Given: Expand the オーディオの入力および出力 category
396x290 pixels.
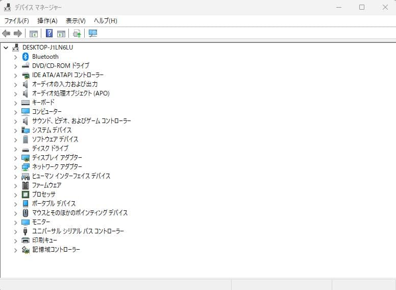Looking at the screenshot, I should pos(16,85).
